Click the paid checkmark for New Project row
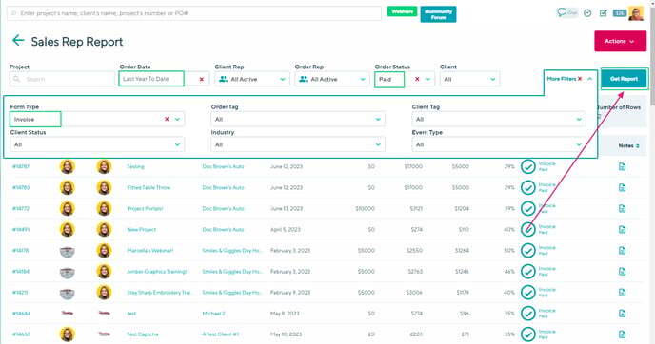Screen dimensions: 655x344 [528, 229]
